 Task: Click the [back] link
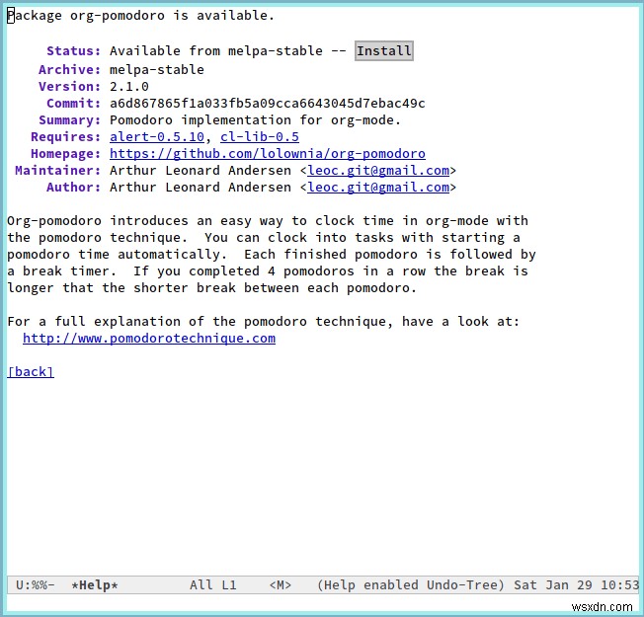(x=31, y=372)
